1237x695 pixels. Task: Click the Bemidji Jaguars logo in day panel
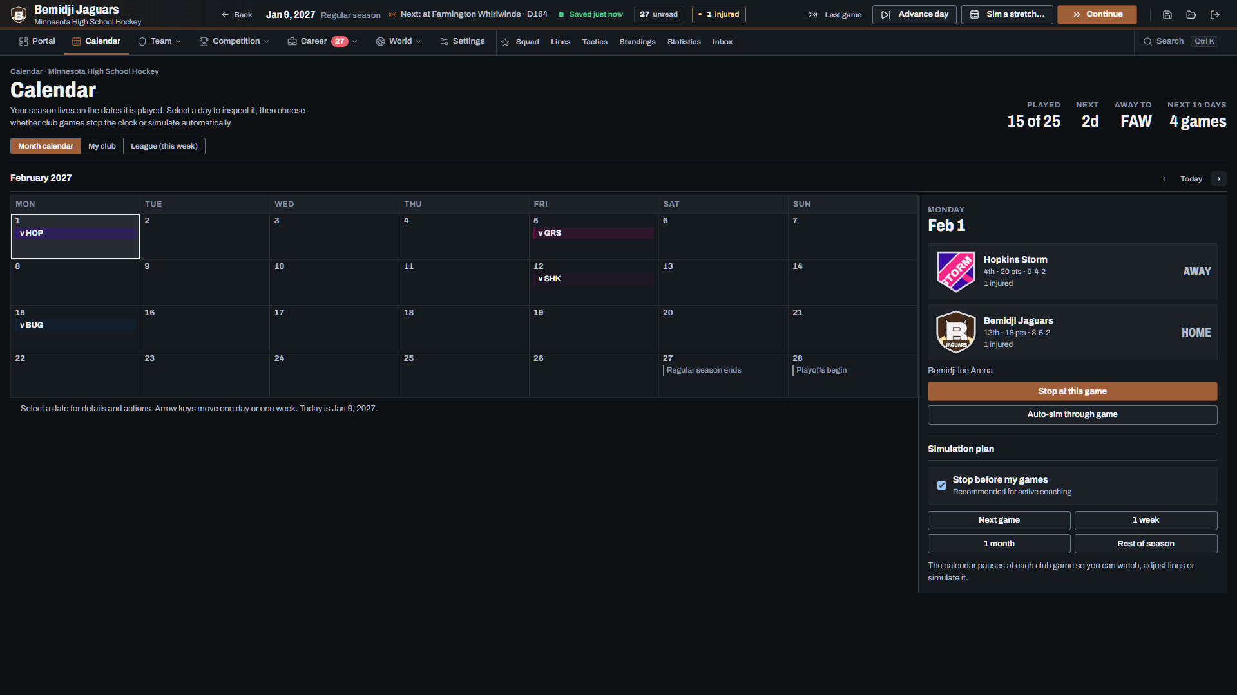(955, 333)
